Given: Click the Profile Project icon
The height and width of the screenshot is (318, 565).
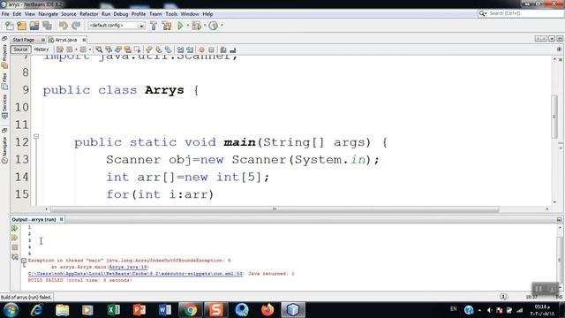Looking at the screenshot, I should [214, 26].
